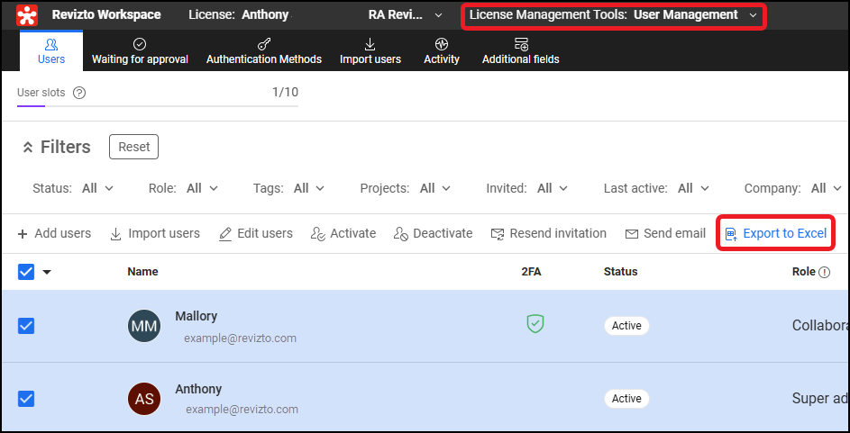Click the Anthony AS avatar
Screen dimensions: 850x433
pos(144,399)
